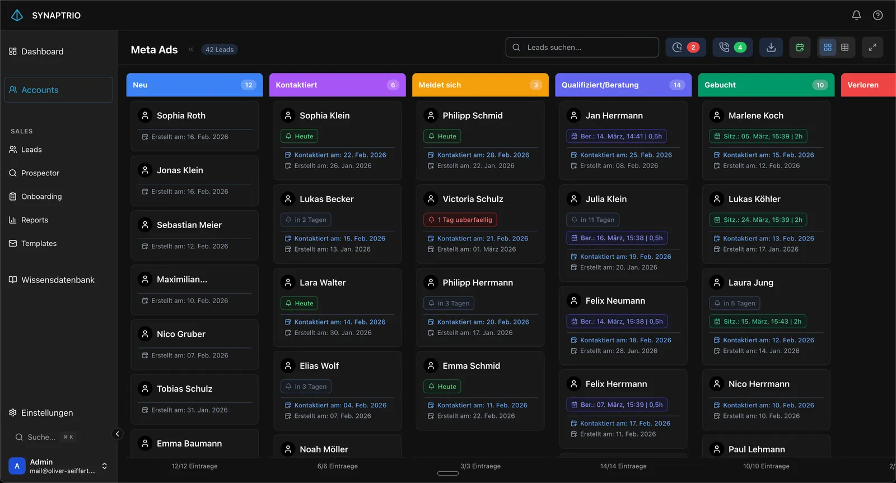The height and width of the screenshot is (483, 896).
Task: Click the Templates envelope icon
Action: click(13, 244)
